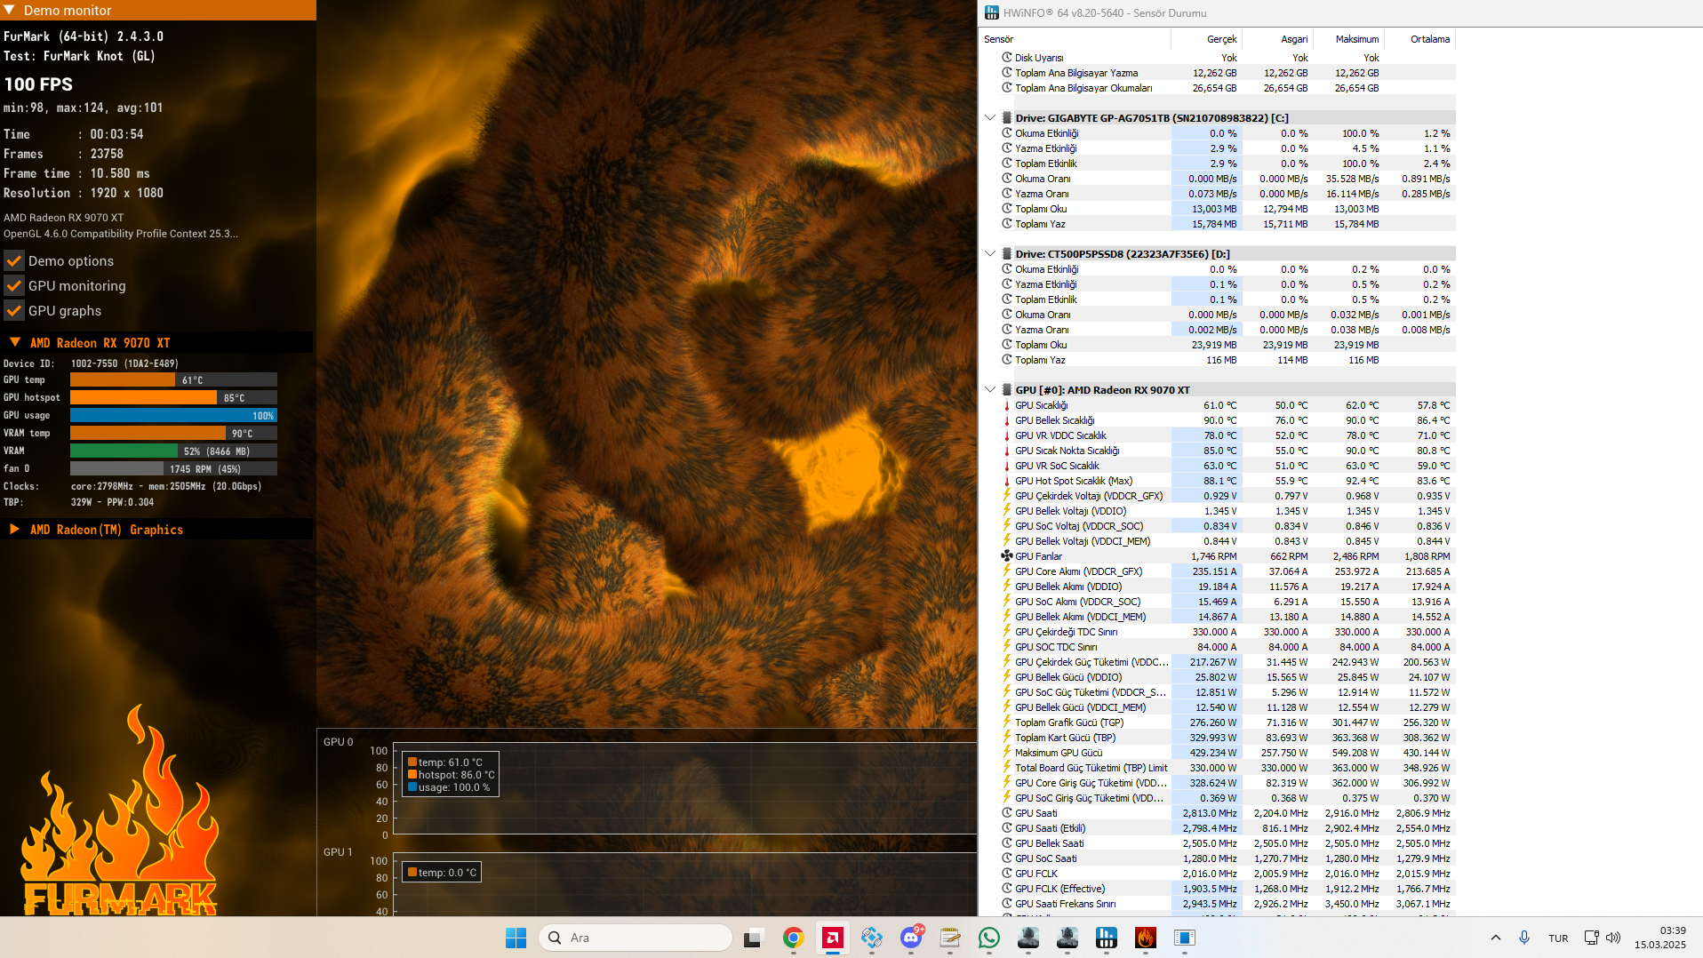Toggle the GPU graphs checkbox in FurMark
The height and width of the screenshot is (958, 1703).
pyautogui.click(x=14, y=311)
